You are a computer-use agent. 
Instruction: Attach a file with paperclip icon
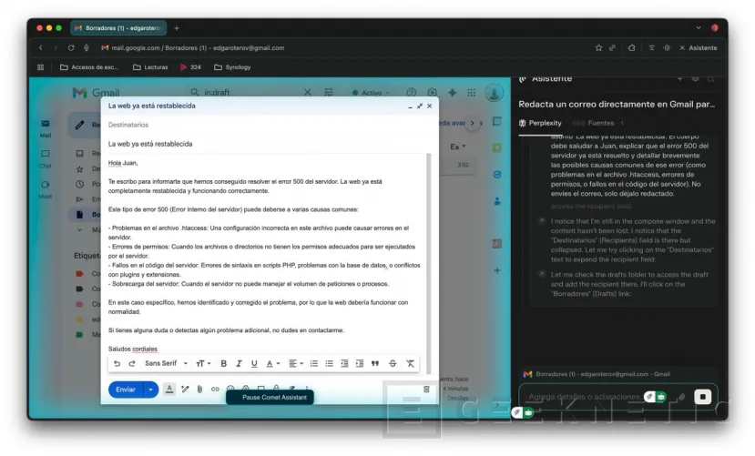tap(199, 390)
